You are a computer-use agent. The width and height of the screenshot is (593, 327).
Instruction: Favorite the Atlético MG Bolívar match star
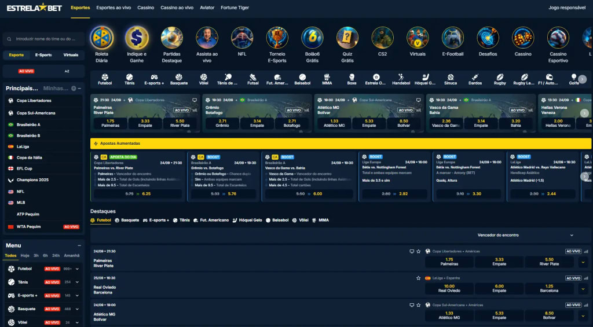418,305
